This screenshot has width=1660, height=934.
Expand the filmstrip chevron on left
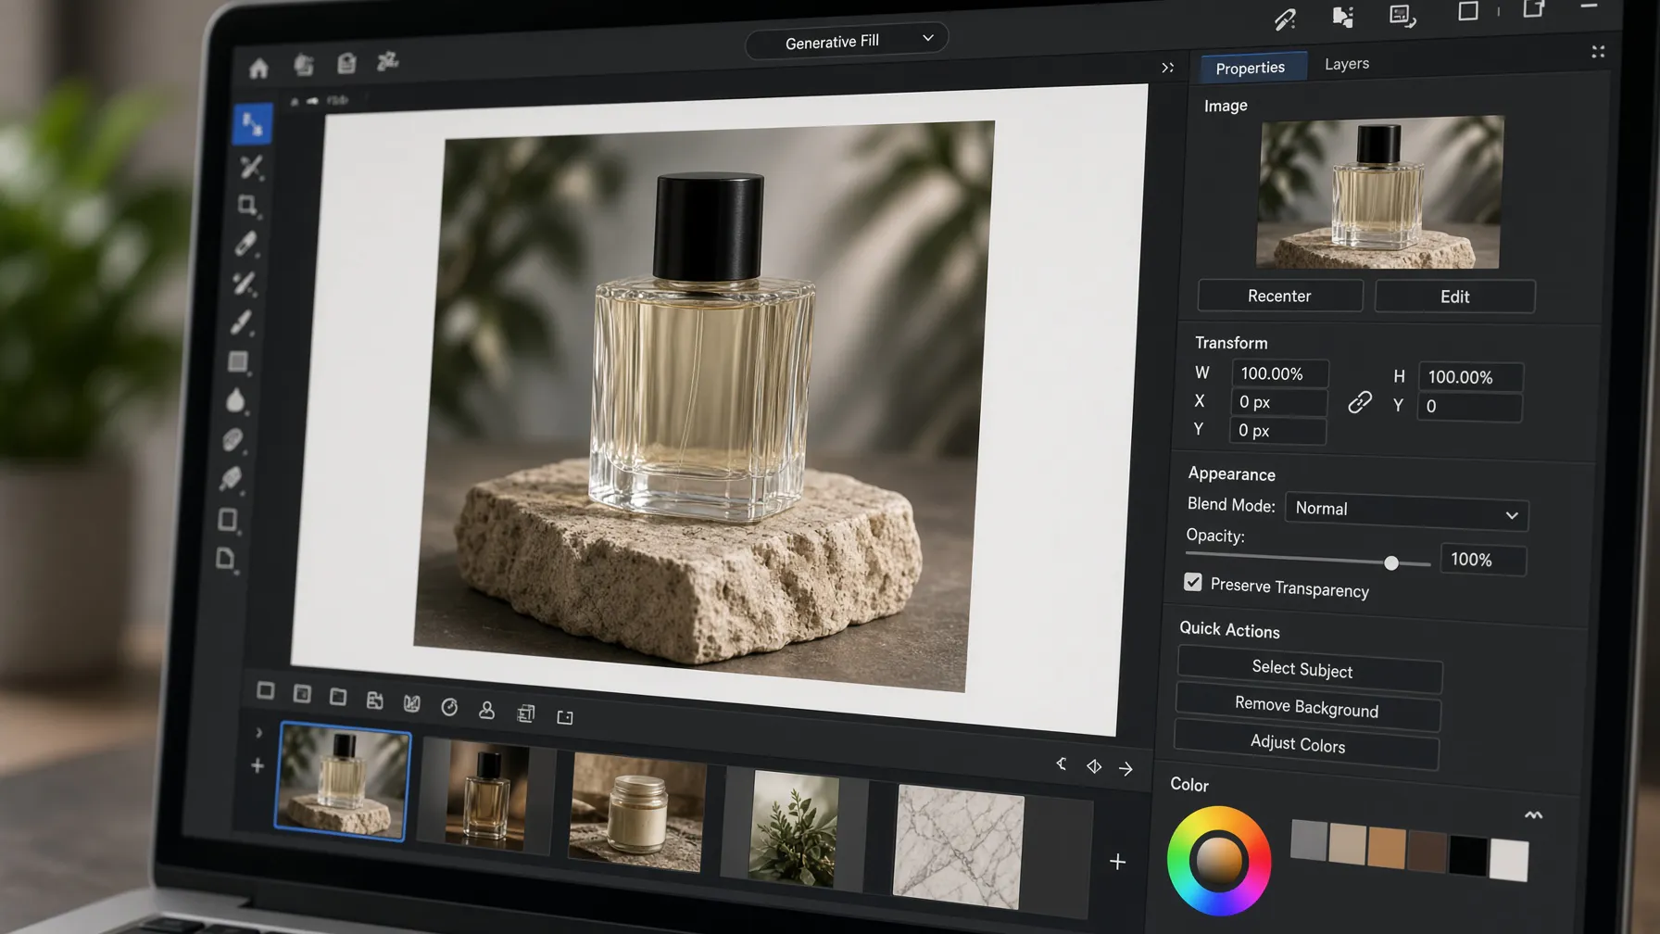258,733
